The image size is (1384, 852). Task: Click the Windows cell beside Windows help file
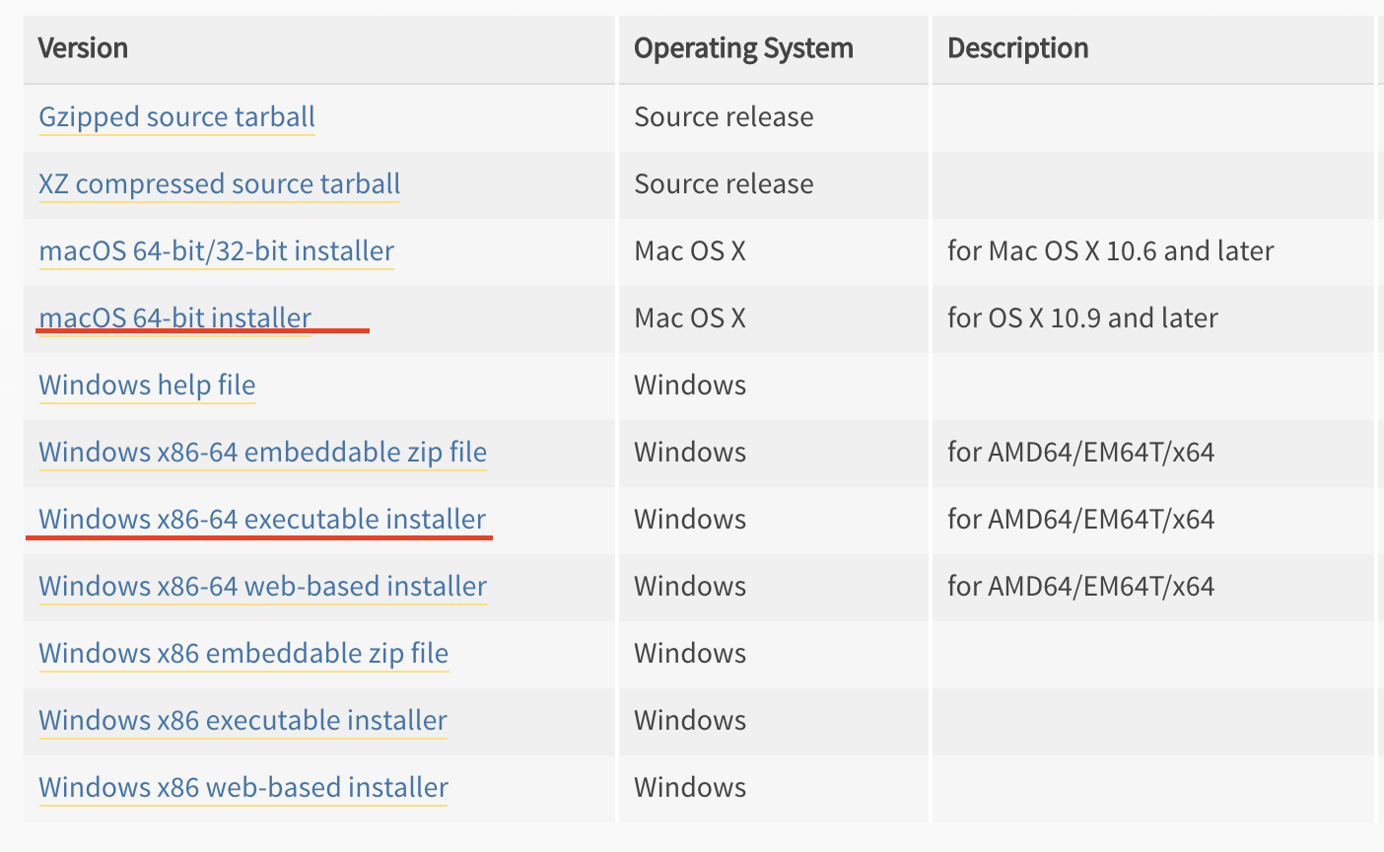[690, 385]
